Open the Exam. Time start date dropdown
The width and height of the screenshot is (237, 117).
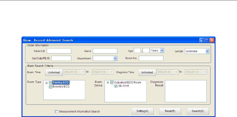pyautogui.click(x=83, y=72)
